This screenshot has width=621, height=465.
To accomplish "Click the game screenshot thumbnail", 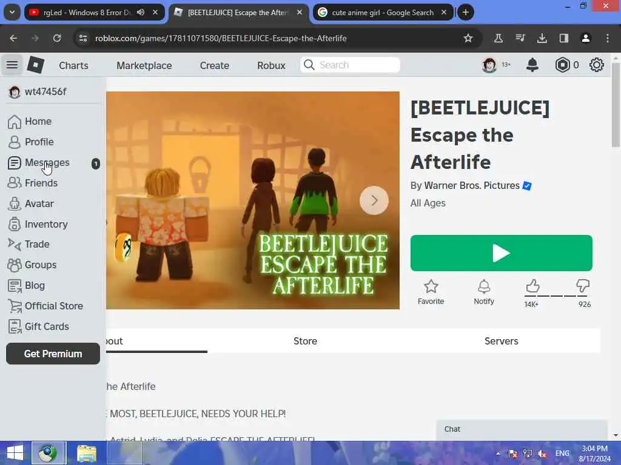I will tap(253, 200).
